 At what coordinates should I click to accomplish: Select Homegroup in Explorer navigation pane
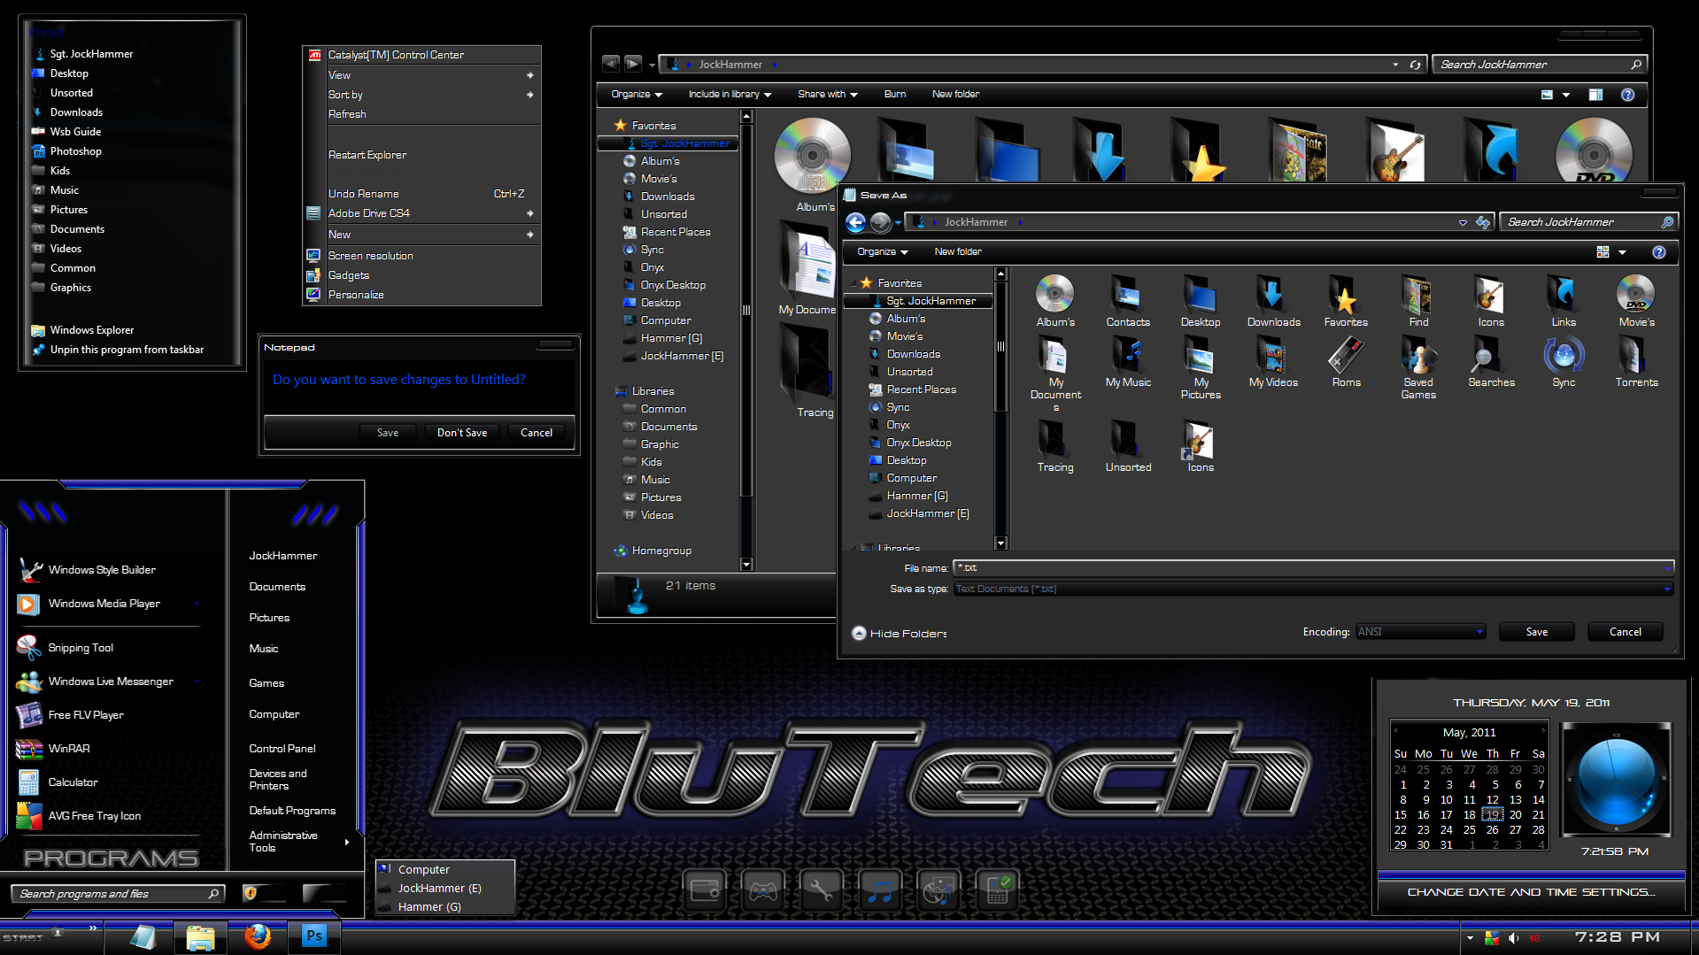coord(661,551)
